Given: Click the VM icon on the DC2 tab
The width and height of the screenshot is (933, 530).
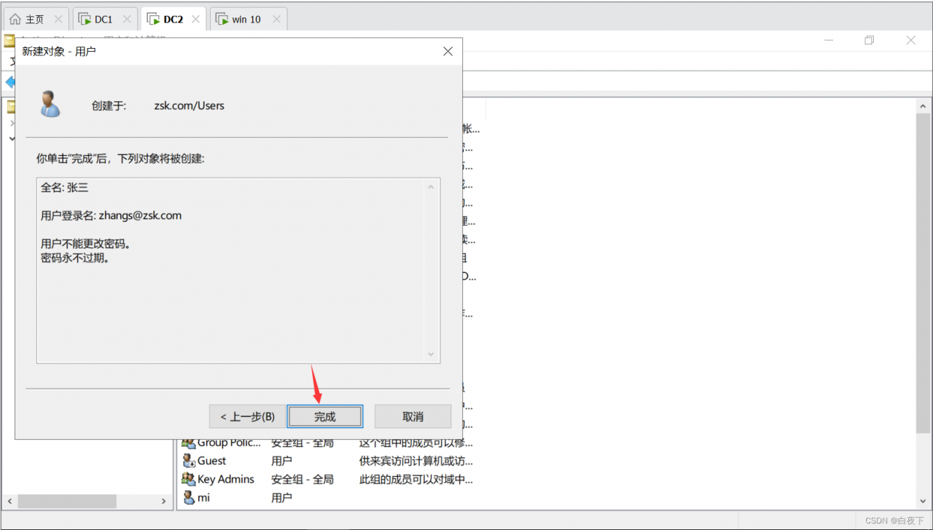Looking at the screenshot, I should [153, 19].
